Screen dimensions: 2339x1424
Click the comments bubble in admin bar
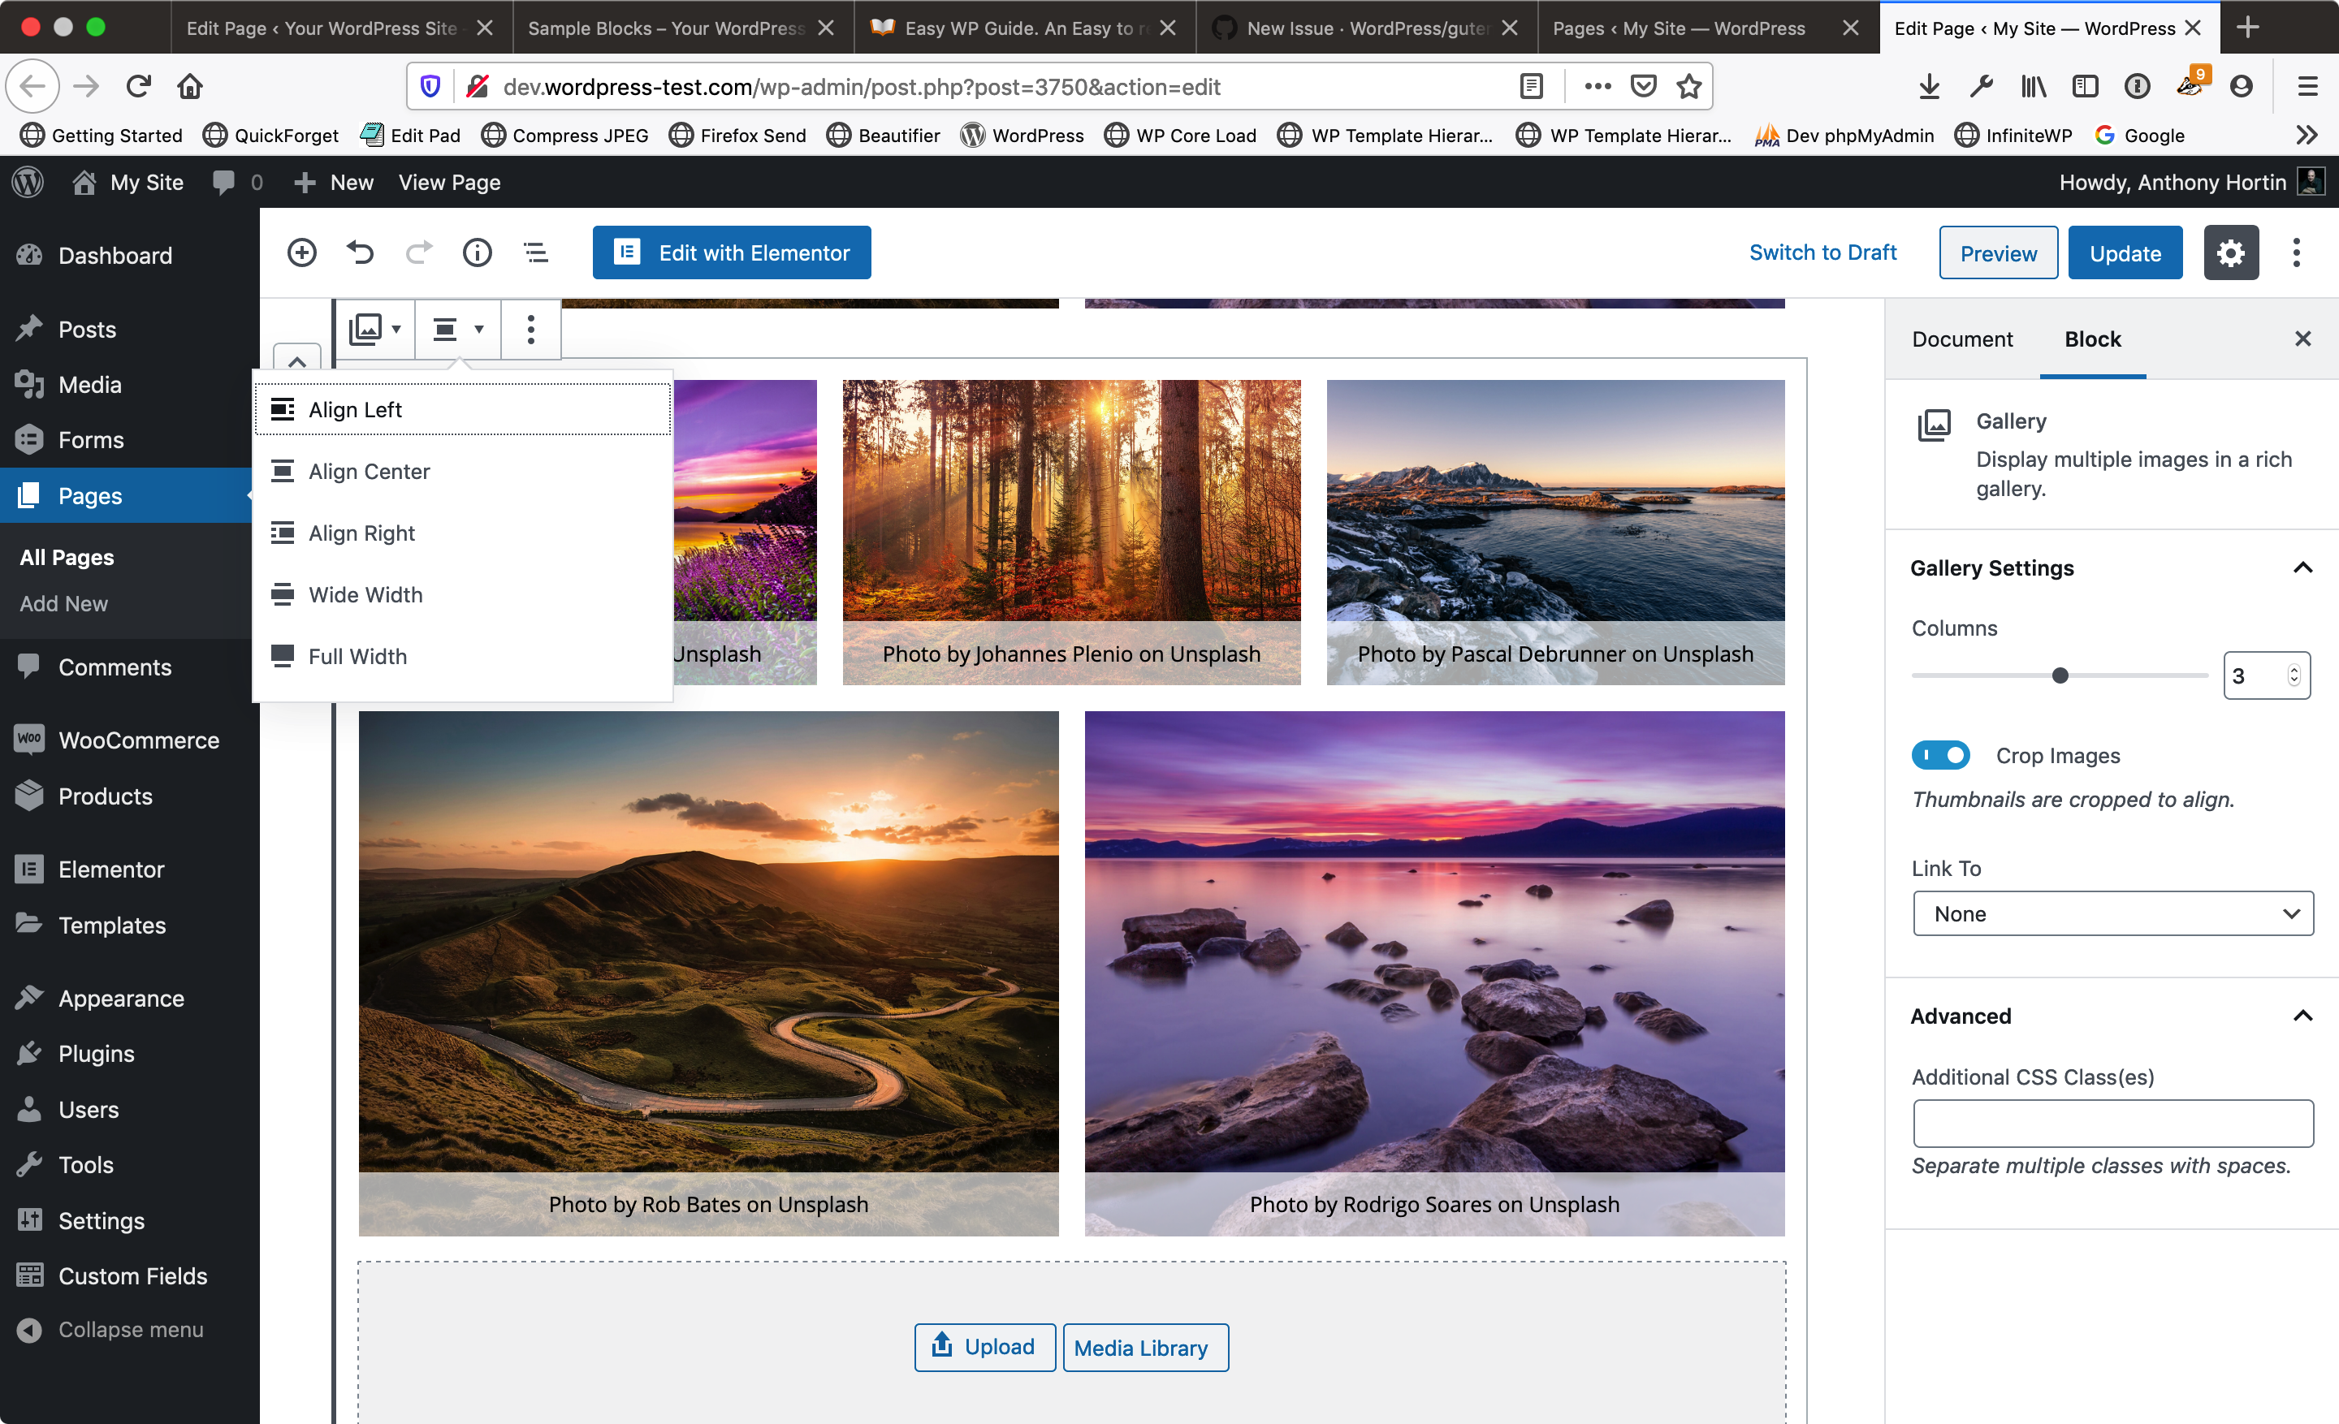coord(224,182)
